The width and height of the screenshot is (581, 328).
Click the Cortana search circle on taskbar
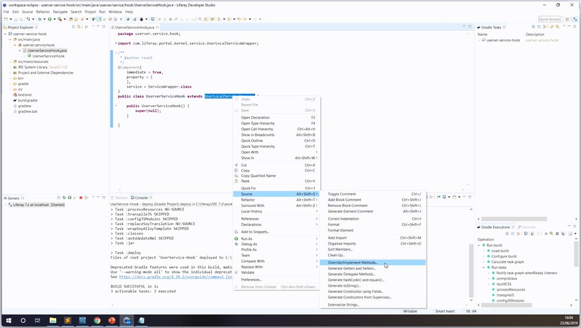click(x=23, y=321)
